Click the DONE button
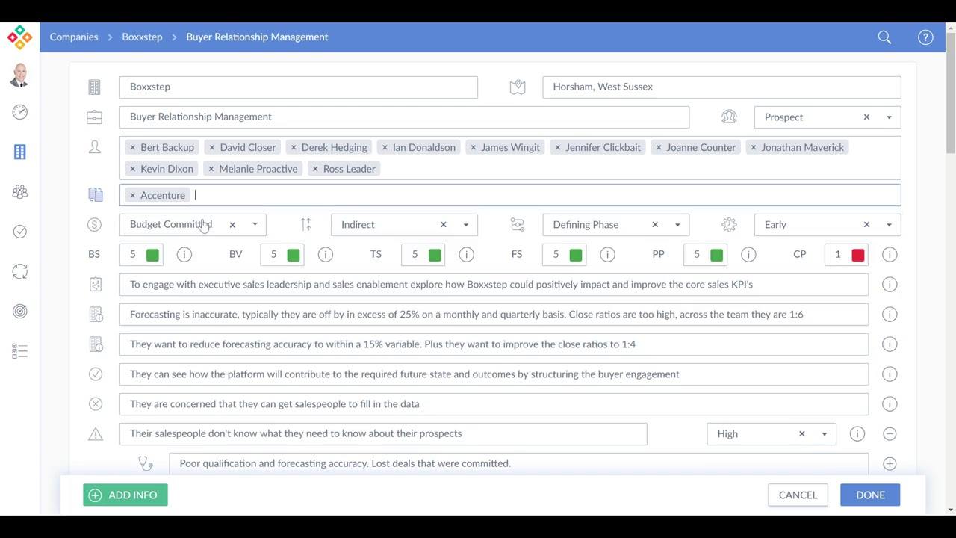This screenshot has width=956, height=538. coord(869,495)
